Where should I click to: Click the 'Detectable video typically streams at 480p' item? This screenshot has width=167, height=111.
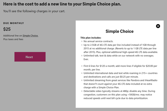click(119, 95)
